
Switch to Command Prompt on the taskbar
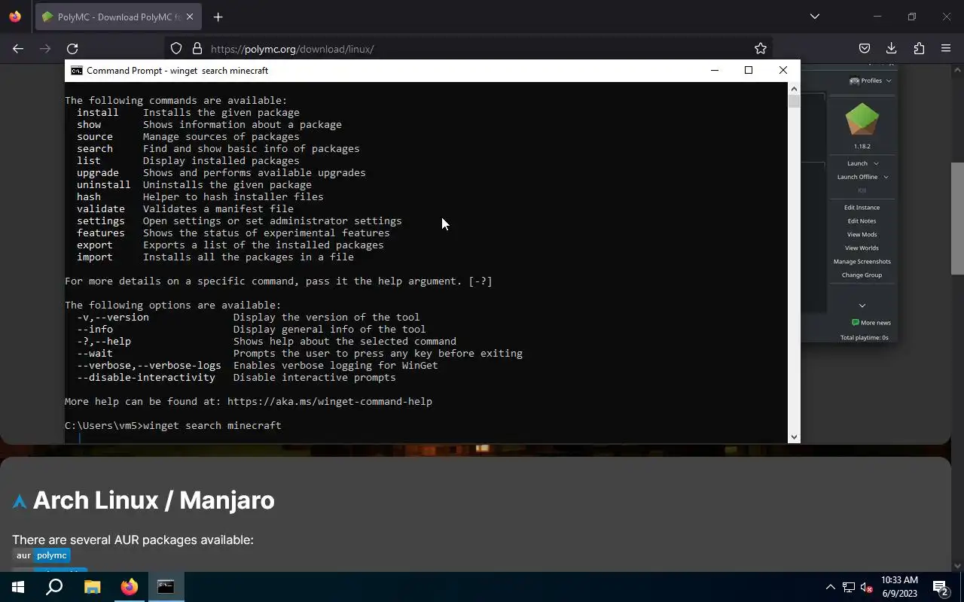point(166,587)
